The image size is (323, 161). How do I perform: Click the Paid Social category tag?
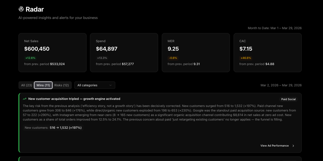point(288,99)
